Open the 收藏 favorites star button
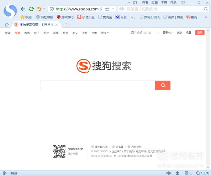Screen dimensions: 211x176 26,17
